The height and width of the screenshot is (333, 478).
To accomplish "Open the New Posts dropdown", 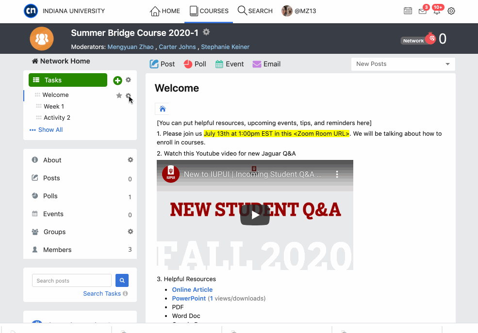I will click(403, 64).
